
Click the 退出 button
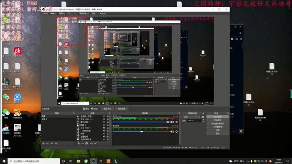click(x=218, y=133)
